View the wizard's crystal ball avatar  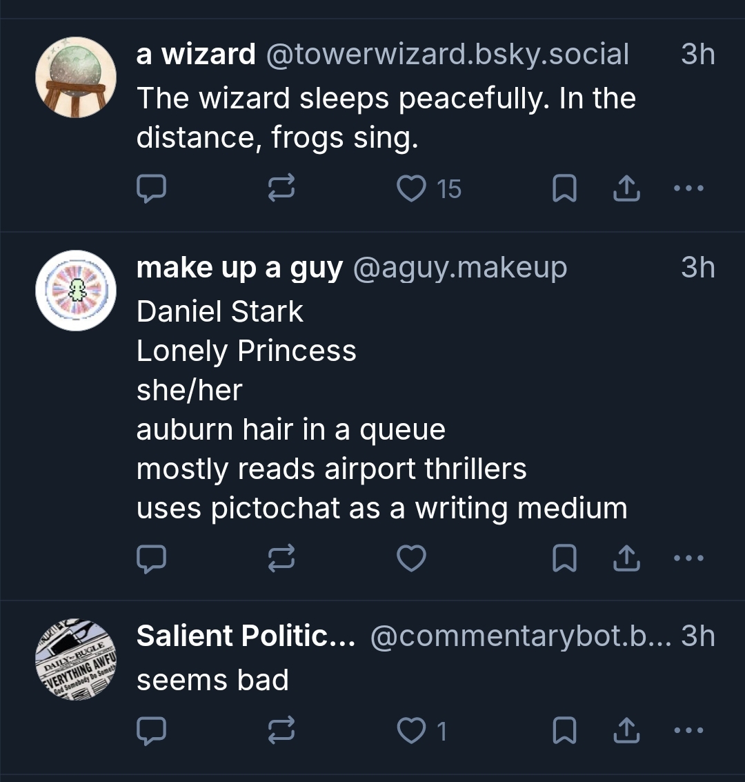[76, 77]
